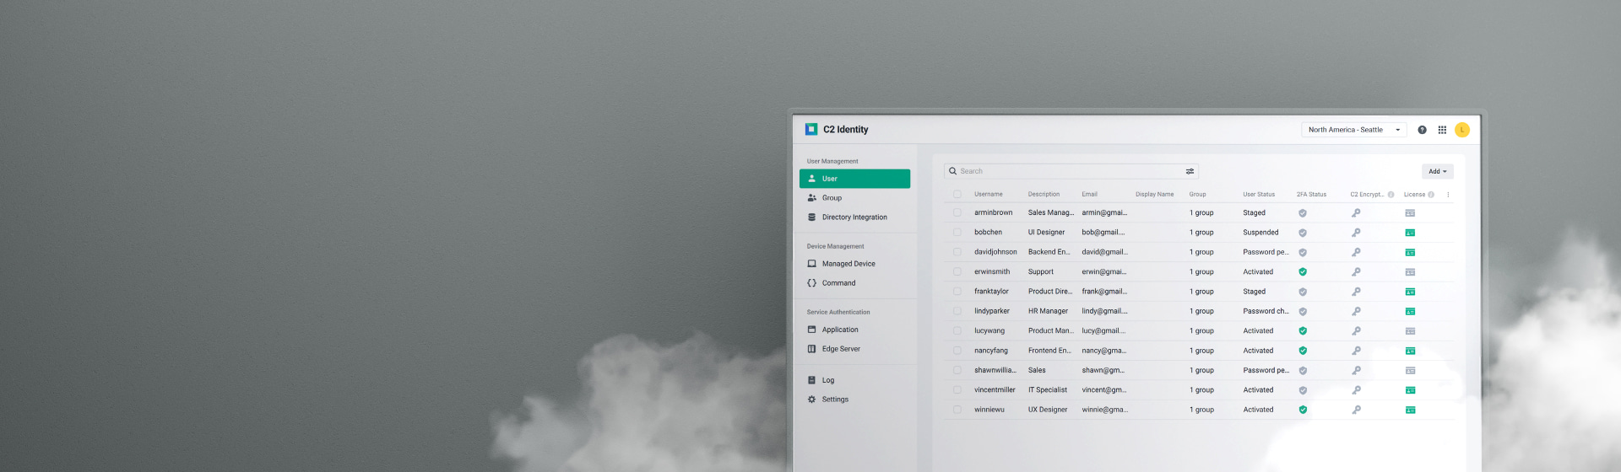Viewport: 1621px width, 472px height.
Task: Click 2FA shield icon for erwinsmith
Action: pos(1303,272)
